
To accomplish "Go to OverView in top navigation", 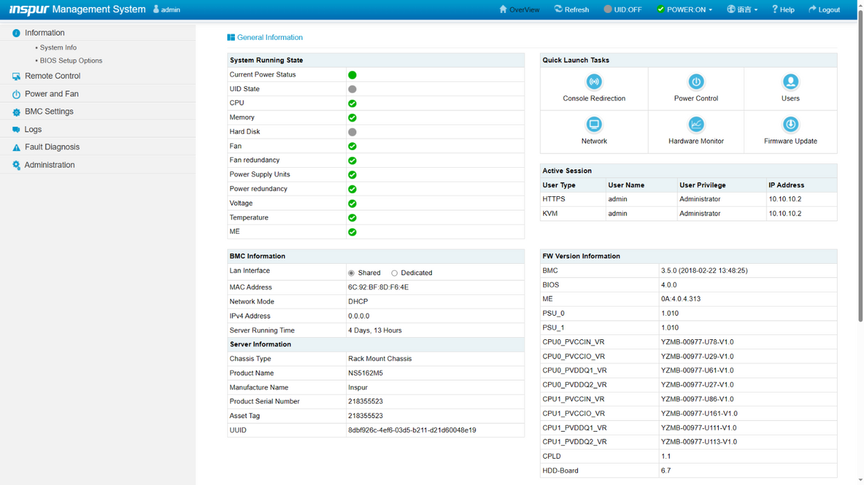I will tap(519, 9).
